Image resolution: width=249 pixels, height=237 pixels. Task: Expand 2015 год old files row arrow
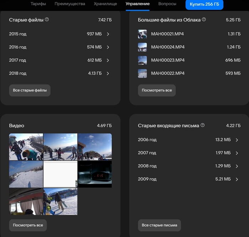tap(108, 34)
